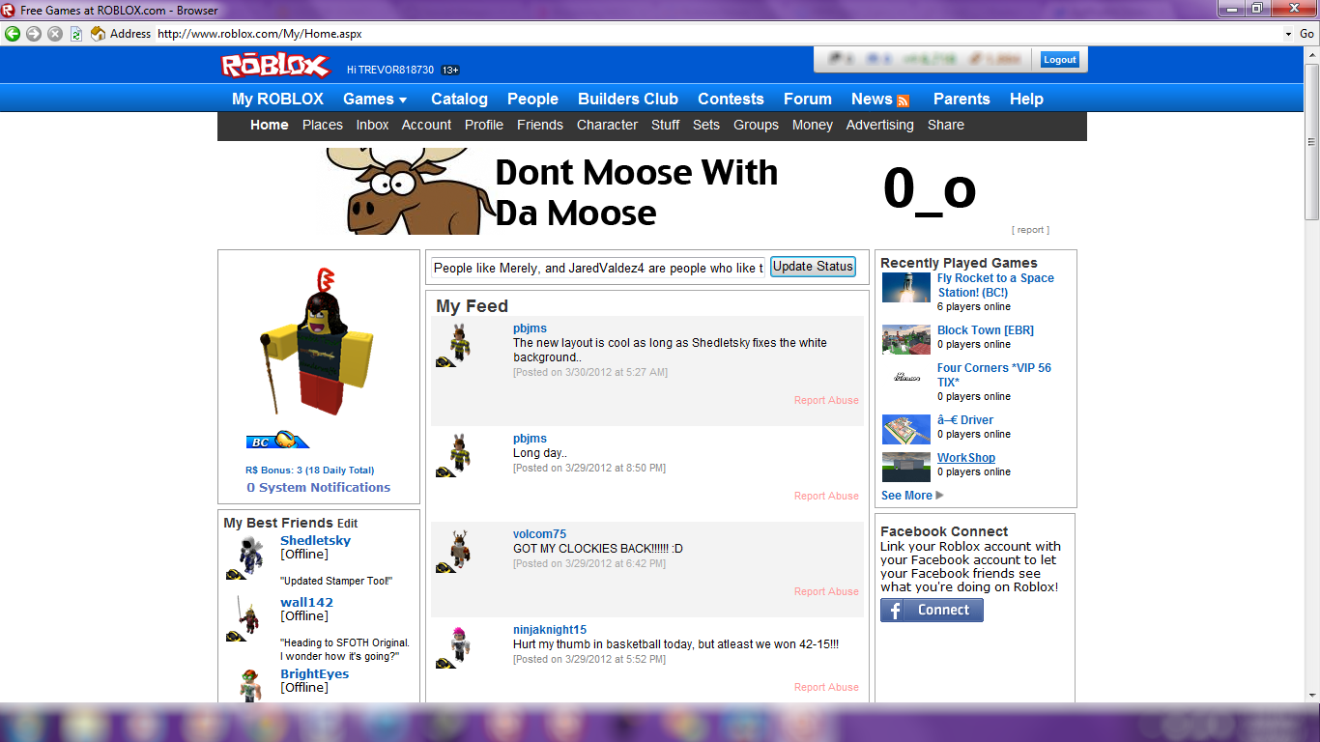
Task: Open the Share tab
Action: pyautogui.click(x=946, y=125)
